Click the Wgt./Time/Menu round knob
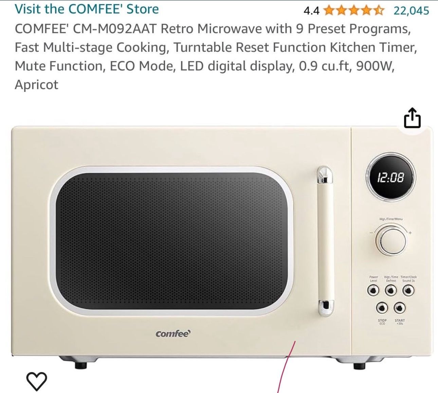 pyautogui.click(x=391, y=241)
